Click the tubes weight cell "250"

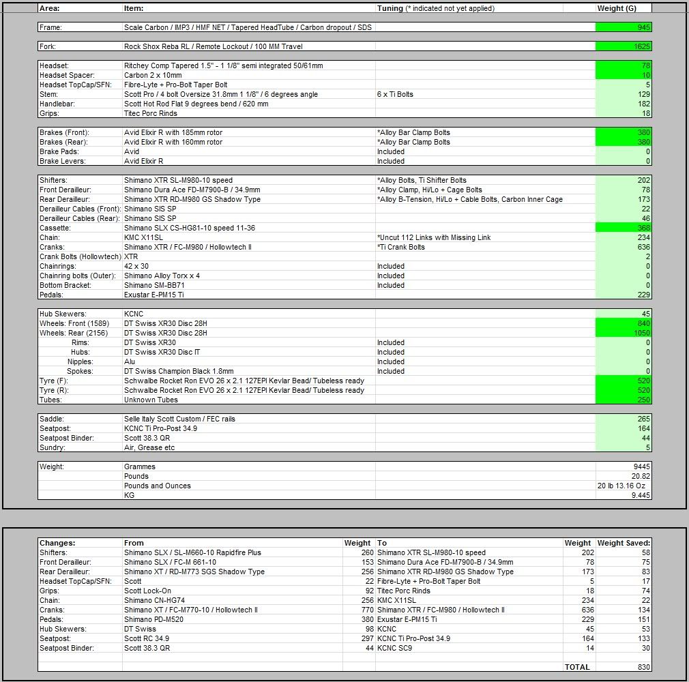click(624, 400)
